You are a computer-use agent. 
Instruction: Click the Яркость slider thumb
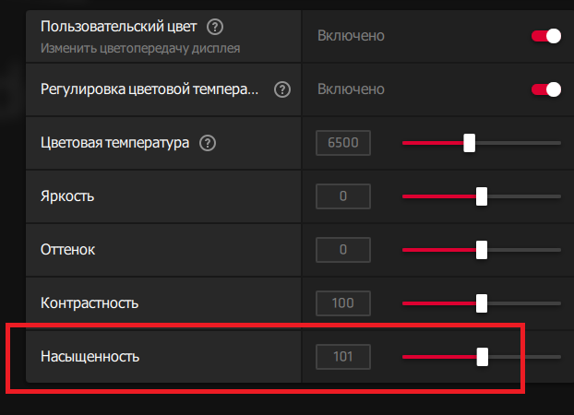tap(482, 196)
